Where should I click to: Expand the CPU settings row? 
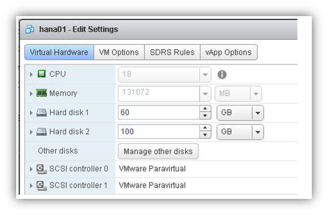pos(32,75)
